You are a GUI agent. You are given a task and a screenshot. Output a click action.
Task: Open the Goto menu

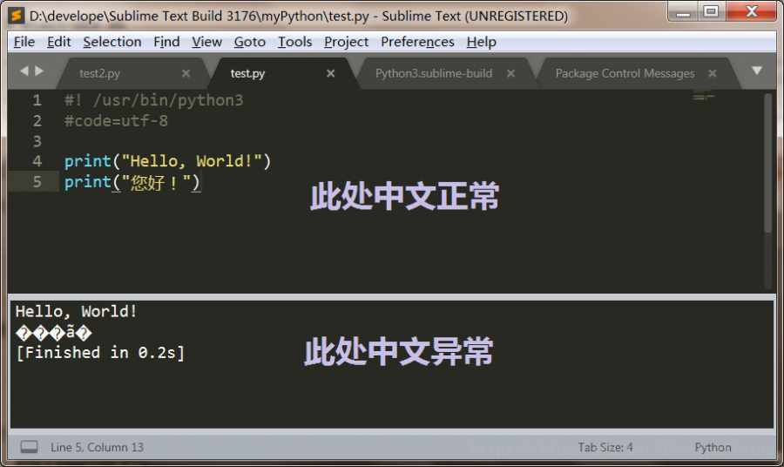(x=249, y=42)
